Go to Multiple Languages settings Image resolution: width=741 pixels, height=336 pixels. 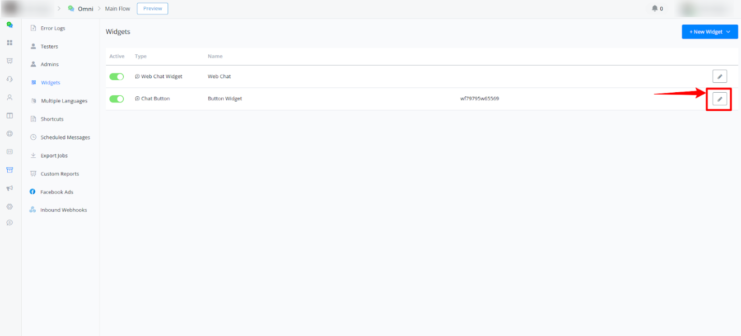coord(64,101)
